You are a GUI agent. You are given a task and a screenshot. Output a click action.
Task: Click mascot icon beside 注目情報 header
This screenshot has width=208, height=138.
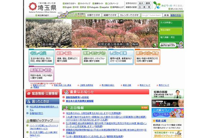coord(66,108)
